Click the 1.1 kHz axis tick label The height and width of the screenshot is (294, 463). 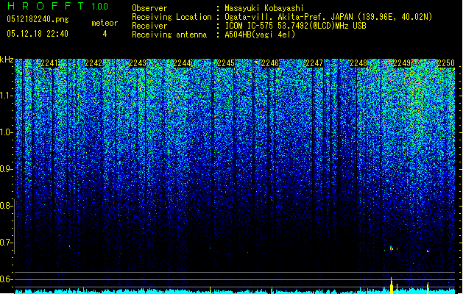click(x=7, y=96)
